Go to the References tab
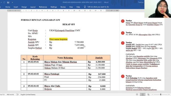This screenshot has width=171, height=96. (x=43, y=7)
